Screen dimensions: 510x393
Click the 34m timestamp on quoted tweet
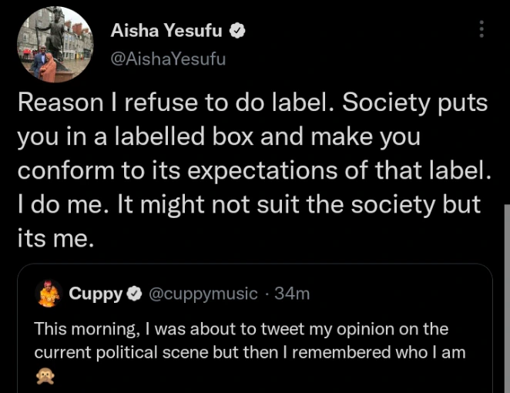pyautogui.click(x=294, y=294)
